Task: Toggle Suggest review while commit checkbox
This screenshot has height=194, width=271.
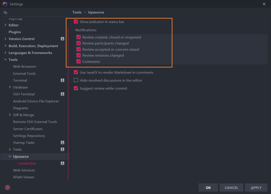Action: [76, 88]
